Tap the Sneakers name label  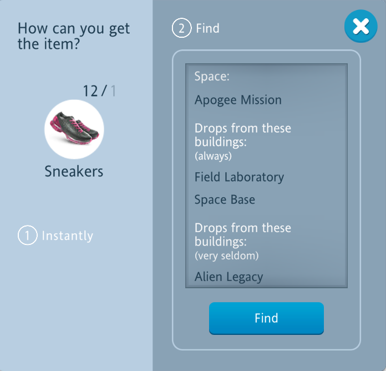click(x=74, y=172)
